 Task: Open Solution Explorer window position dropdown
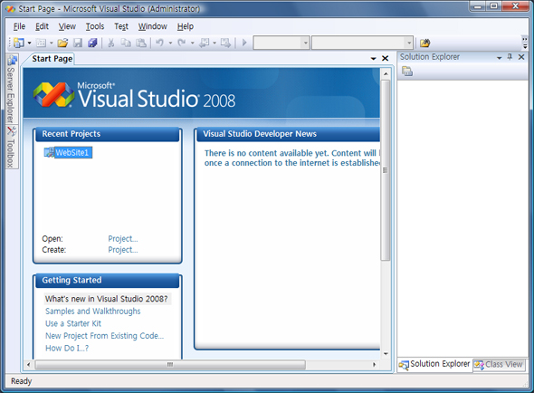(500, 58)
